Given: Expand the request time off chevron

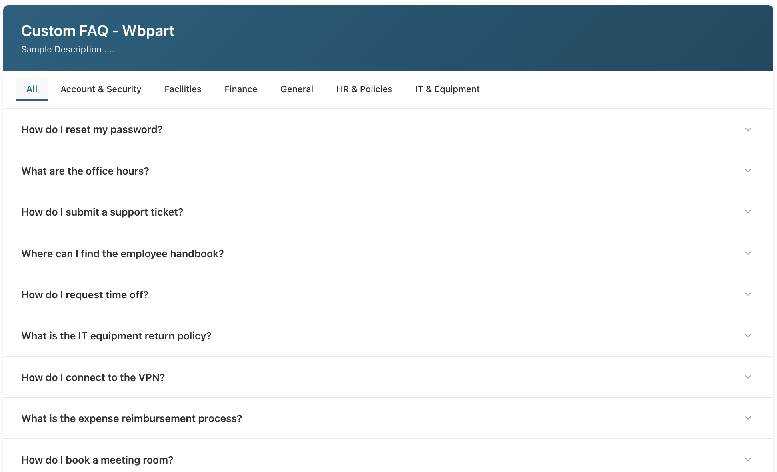Looking at the screenshot, I should coord(748,294).
